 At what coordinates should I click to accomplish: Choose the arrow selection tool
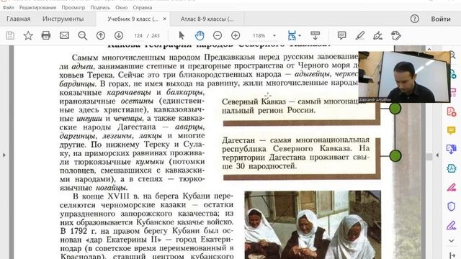coord(182,36)
